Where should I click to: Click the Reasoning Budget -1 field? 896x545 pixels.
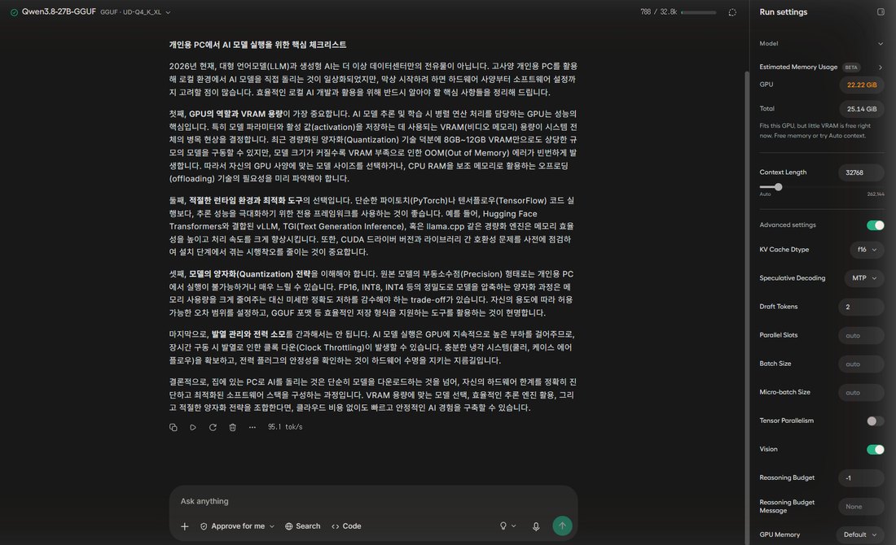pos(861,478)
